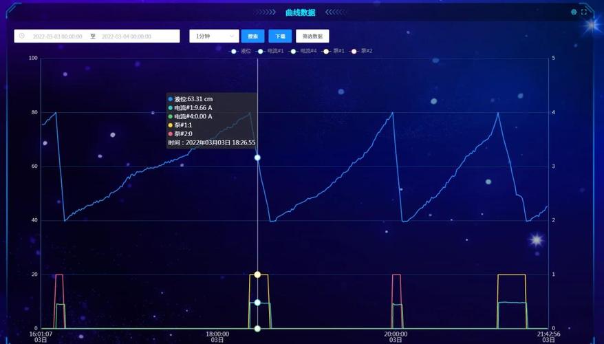The image size is (604, 344).
Task: Click the clock icon in date range field
Action: click(x=21, y=36)
